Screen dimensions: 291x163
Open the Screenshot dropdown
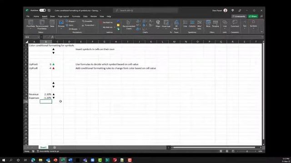89,25
